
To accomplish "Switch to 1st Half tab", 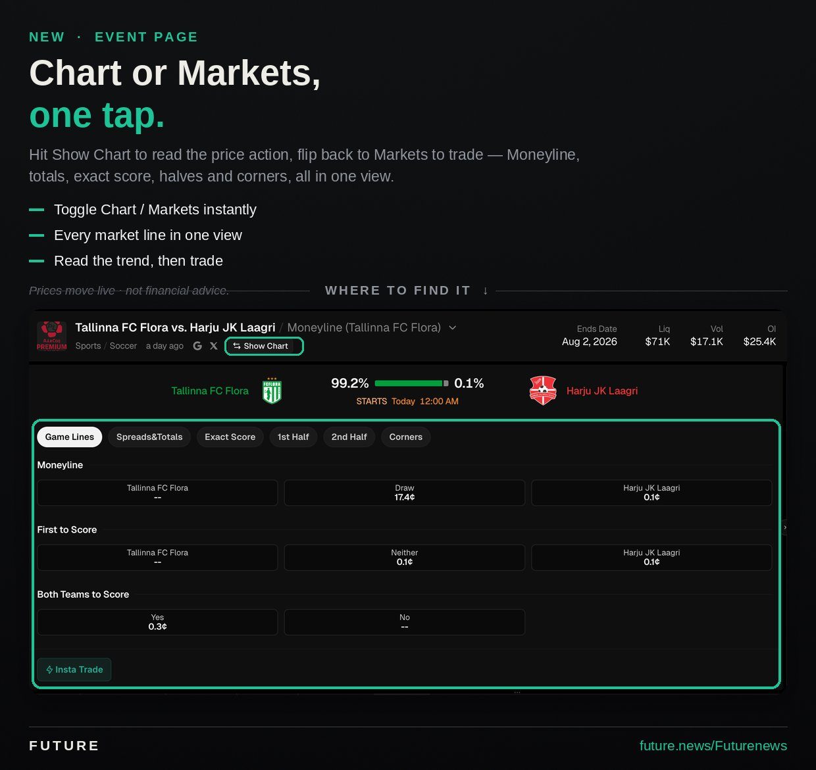I will click(293, 437).
